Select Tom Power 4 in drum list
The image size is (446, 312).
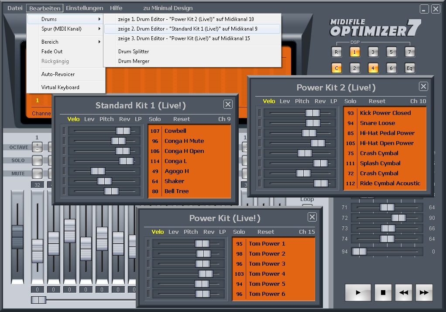click(267, 274)
